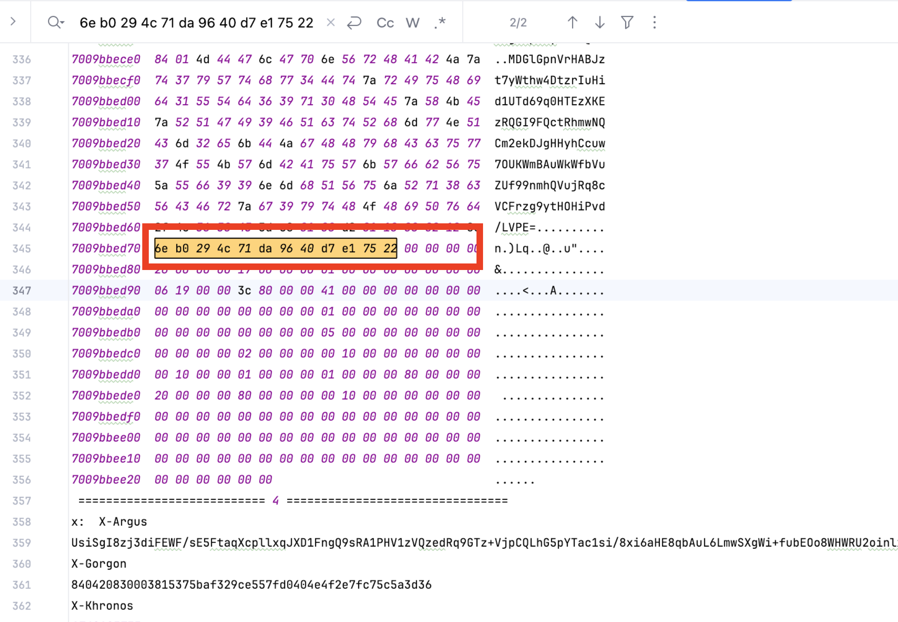Viewport: 898px width, 622px height.
Task: Click the highlighted hex match on line 345
Action: (x=275, y=248)
